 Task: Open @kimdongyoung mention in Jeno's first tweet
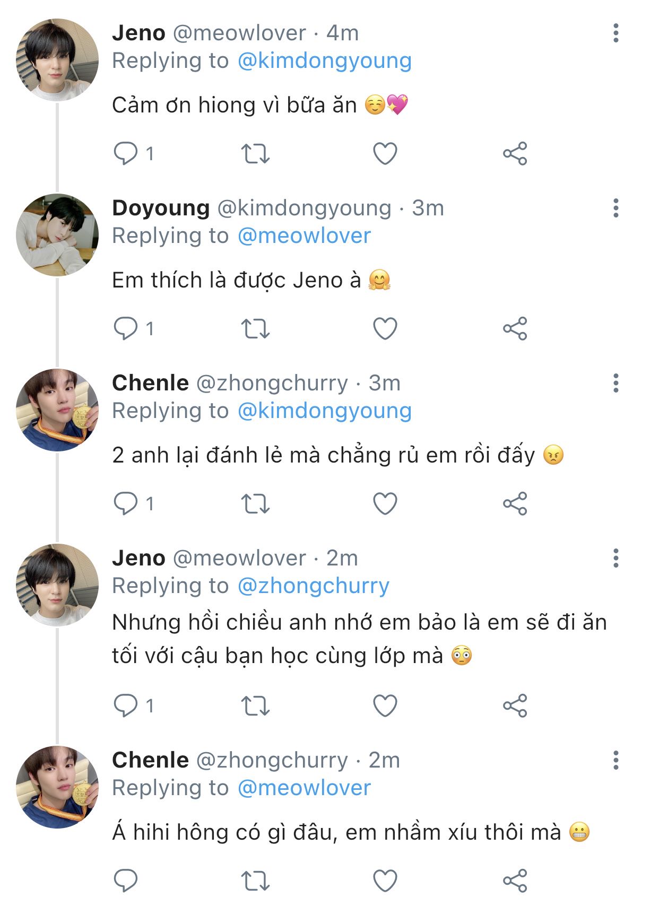tap(324, 61)
